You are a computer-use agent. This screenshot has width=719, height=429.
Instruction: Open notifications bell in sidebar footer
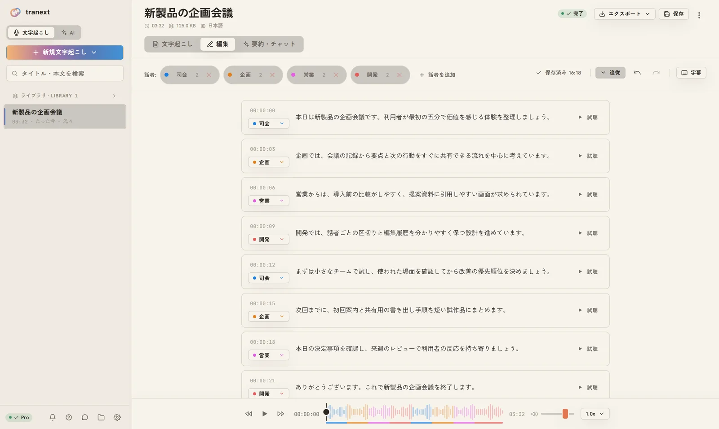pos(53,417)
